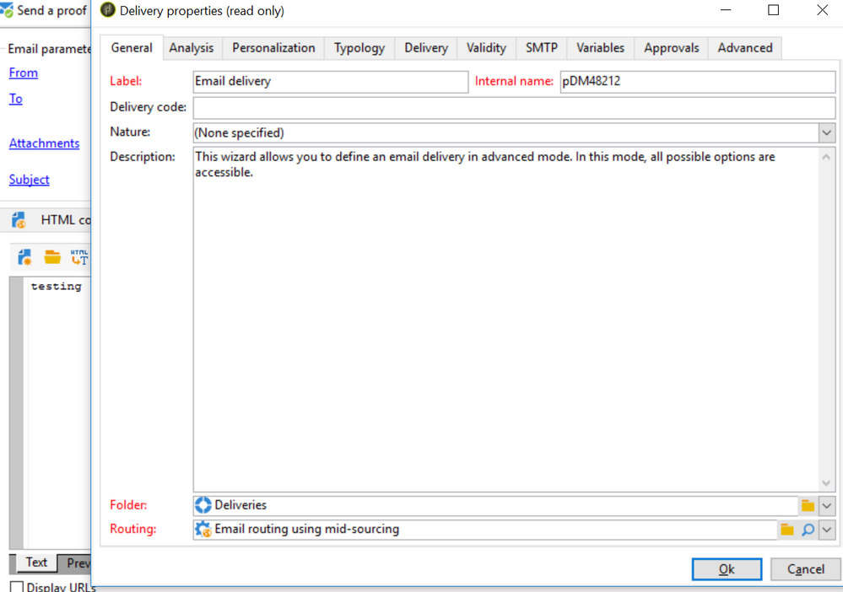Open the Folder field dropdown arrow
Screen dimensions: 843x592
[x=827, y=506]
